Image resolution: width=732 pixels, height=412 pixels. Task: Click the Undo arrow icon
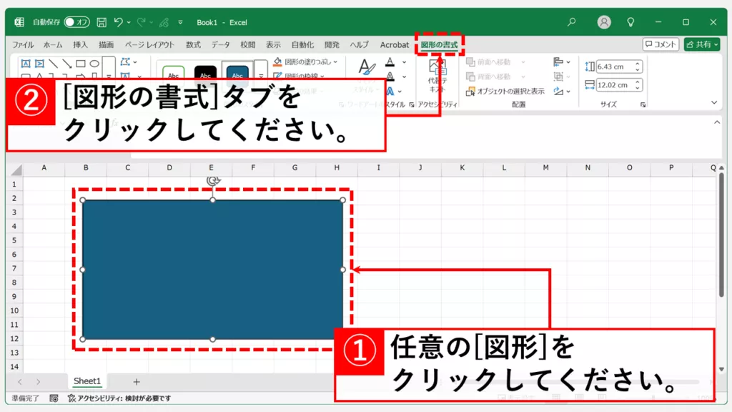(119, 22)
